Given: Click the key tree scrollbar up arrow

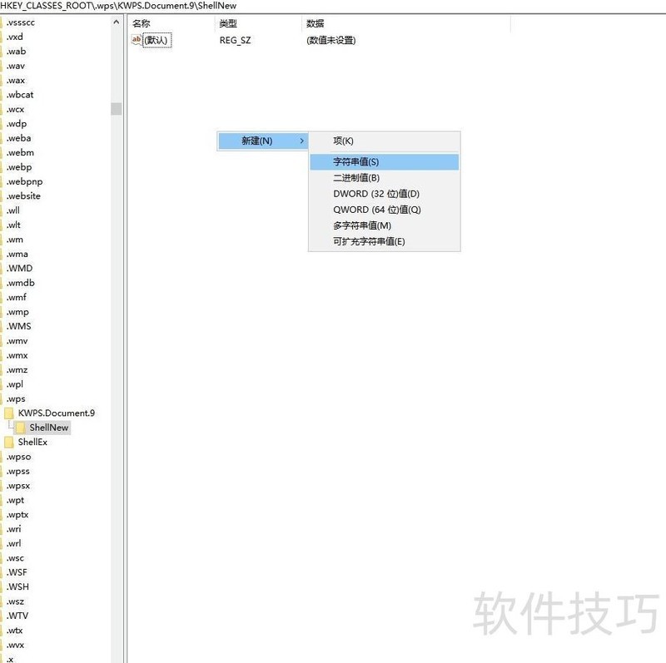Looking at the screenshot, I should (x=116, y=22).
